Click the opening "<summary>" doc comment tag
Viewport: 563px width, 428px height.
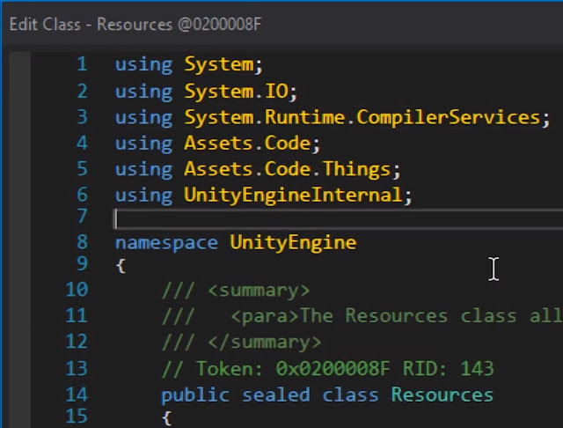click(x=259, y=291)
